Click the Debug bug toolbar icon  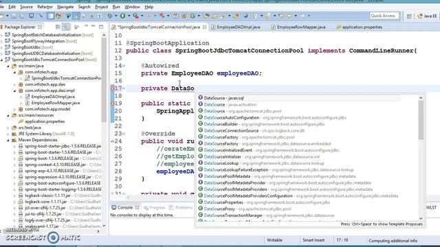coord(110,16)
